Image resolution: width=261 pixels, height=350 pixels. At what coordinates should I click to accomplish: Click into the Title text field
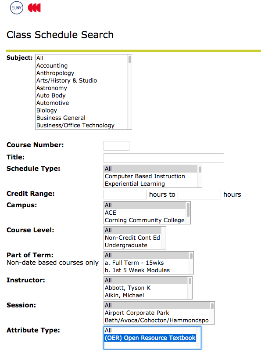point(164,158)
